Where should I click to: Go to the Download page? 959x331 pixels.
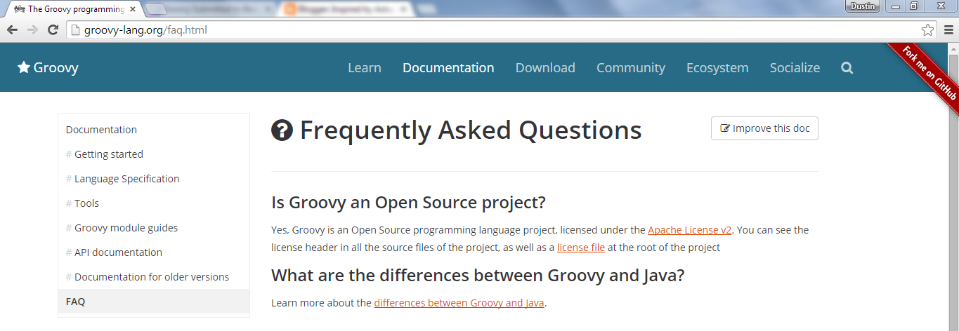pos(545,68)
